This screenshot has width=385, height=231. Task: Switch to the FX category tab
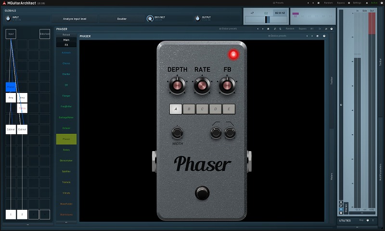pyautogui.click(x=66, y=44)
